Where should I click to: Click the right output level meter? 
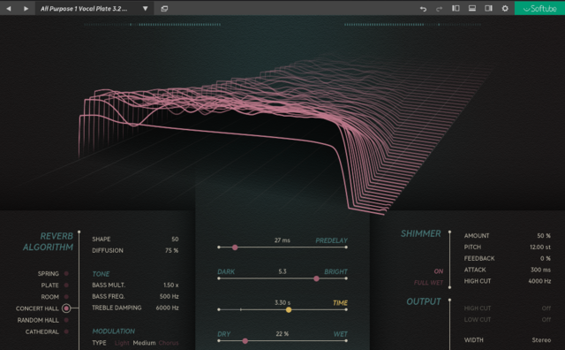point(412,25)
